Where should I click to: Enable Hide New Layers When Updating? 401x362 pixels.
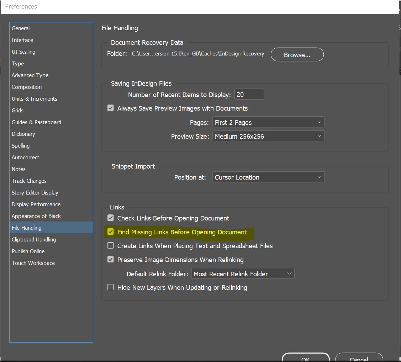110,287
